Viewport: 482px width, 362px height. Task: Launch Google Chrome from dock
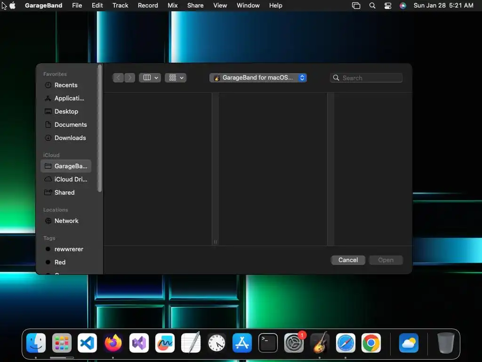(371, 343)
